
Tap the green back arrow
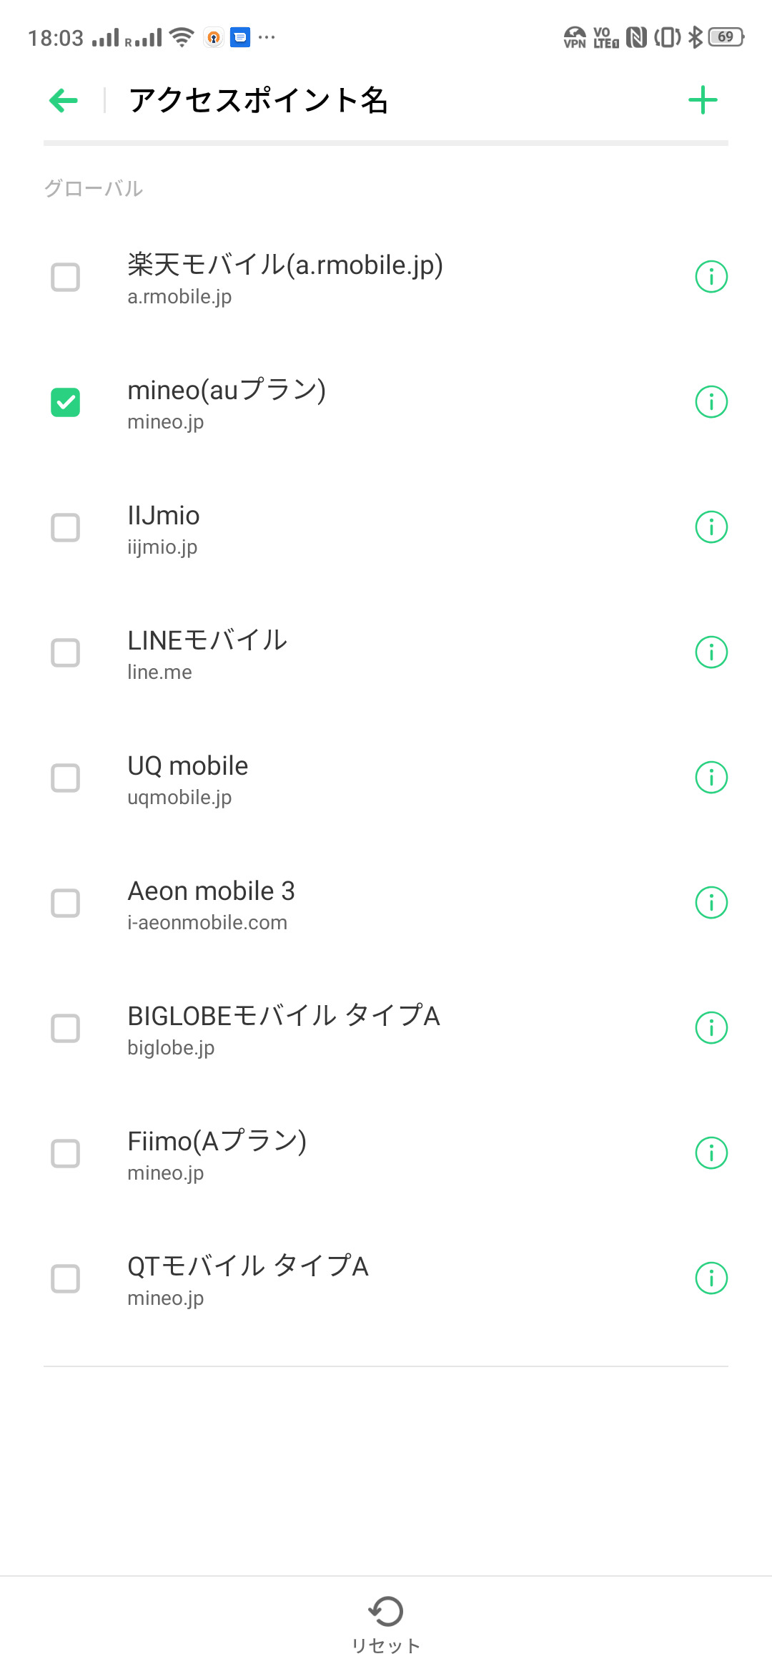click(64, 100)
